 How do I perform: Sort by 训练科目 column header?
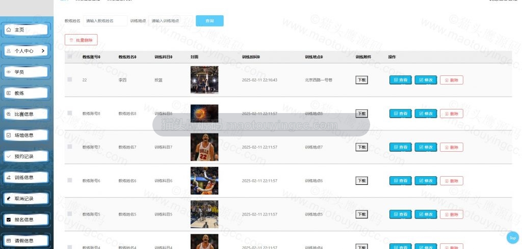(x=164, y=57)
